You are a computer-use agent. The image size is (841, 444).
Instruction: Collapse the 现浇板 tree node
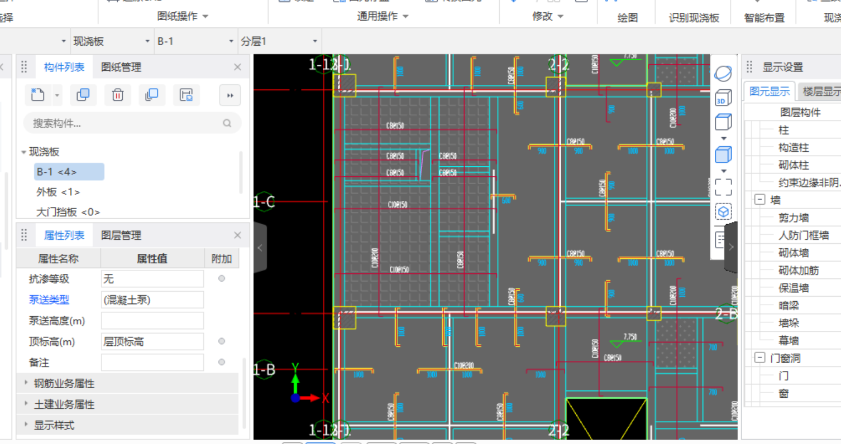[x=23, y=152]
